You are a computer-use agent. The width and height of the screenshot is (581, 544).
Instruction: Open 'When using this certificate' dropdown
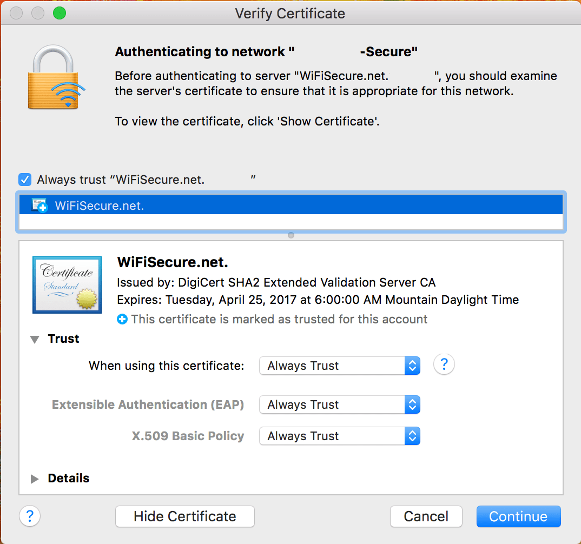[339, 366]
